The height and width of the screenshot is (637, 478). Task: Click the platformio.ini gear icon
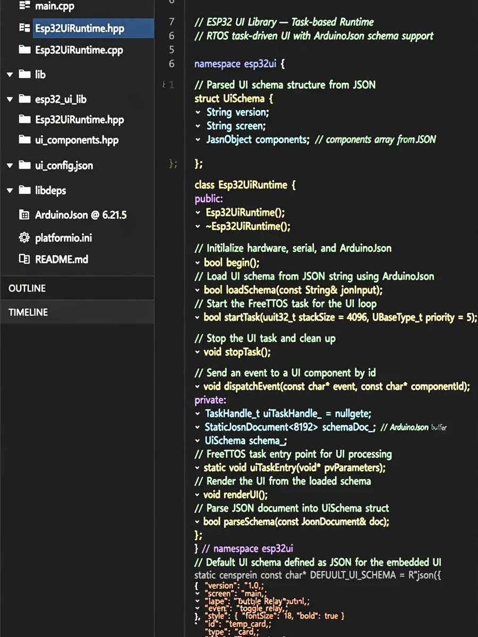(x=24, y=237)
